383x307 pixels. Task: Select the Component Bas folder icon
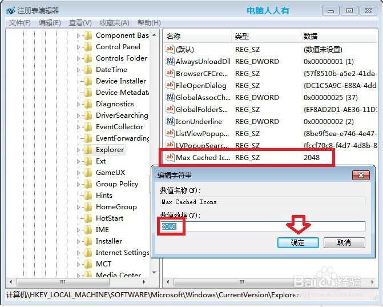[88, 35]
